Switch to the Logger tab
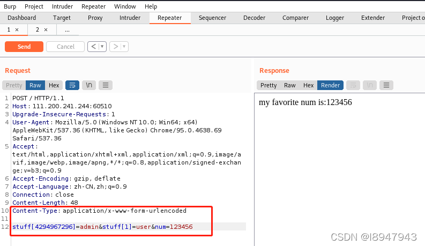The height and width of the screenshot is (246, 425). [335, 18]
